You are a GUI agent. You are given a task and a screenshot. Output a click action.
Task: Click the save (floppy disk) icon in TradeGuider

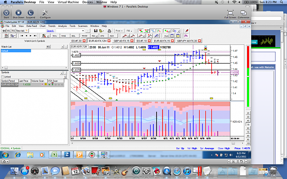click(96, 31)
